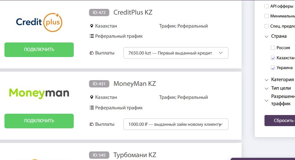295x160 pixels.
Task: Click the list icon in MoneyMan traffic row
Action: click(x=92, y=108)
